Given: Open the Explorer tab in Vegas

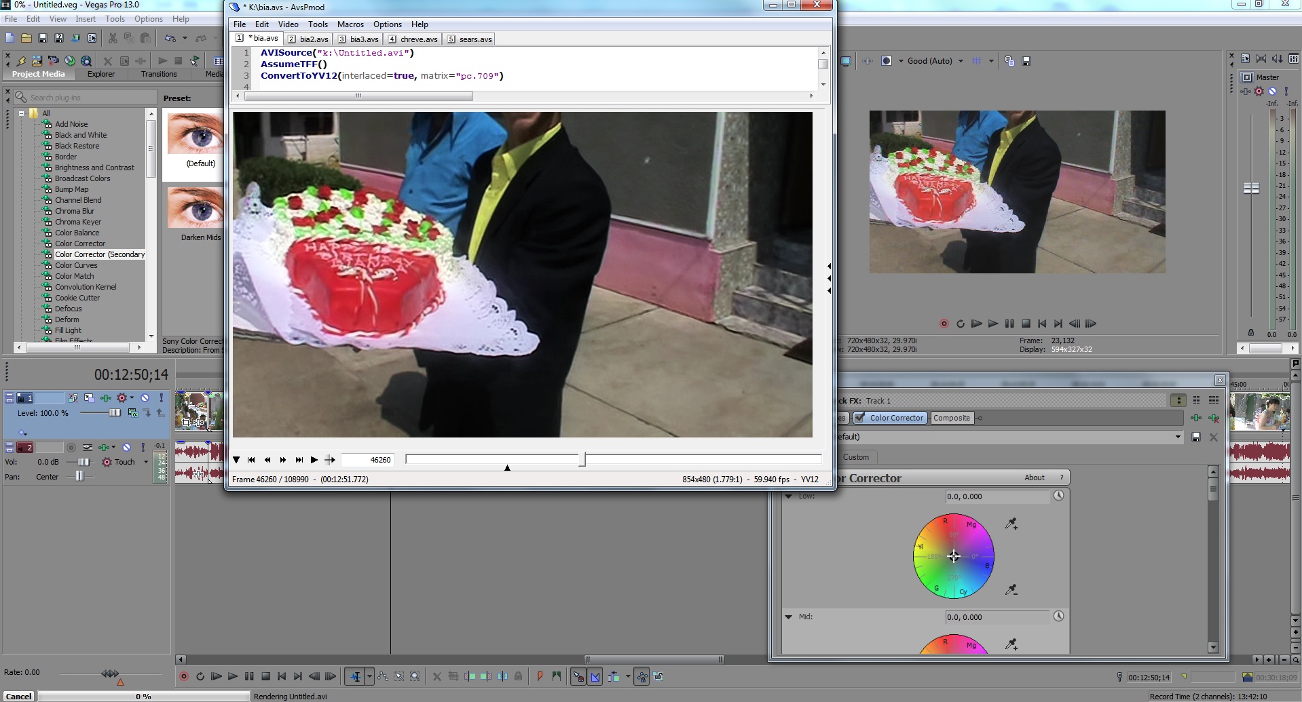Looking at the screenshot, I should click(x=101, y=74).
